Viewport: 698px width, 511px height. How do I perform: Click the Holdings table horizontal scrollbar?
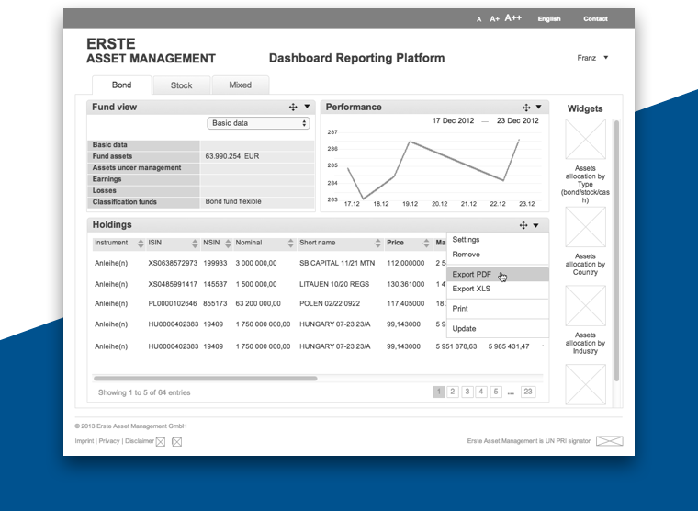206,378
